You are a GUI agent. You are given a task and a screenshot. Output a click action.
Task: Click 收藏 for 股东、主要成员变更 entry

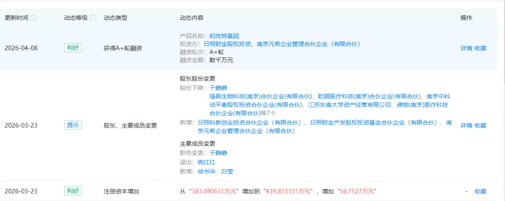(481, 125)
